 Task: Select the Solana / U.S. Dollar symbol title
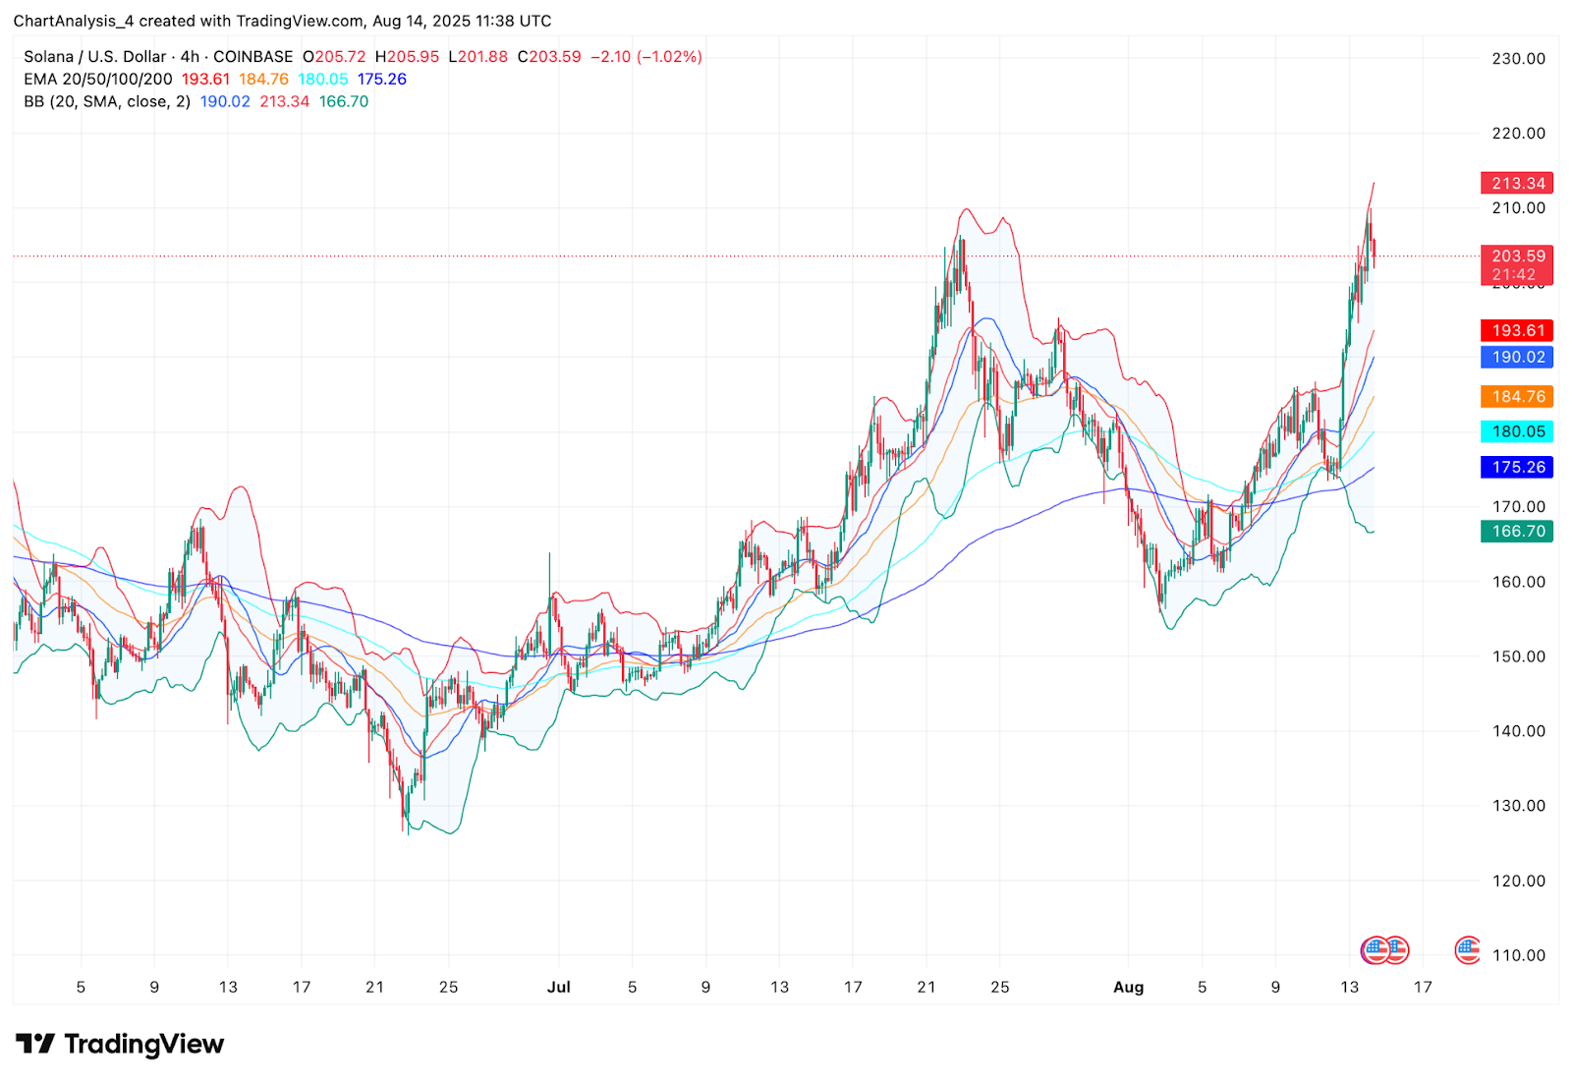pyautogui.click(x=95, y=57)
